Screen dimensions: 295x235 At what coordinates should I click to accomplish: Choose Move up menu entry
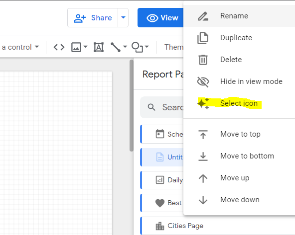tap(239, 178)
